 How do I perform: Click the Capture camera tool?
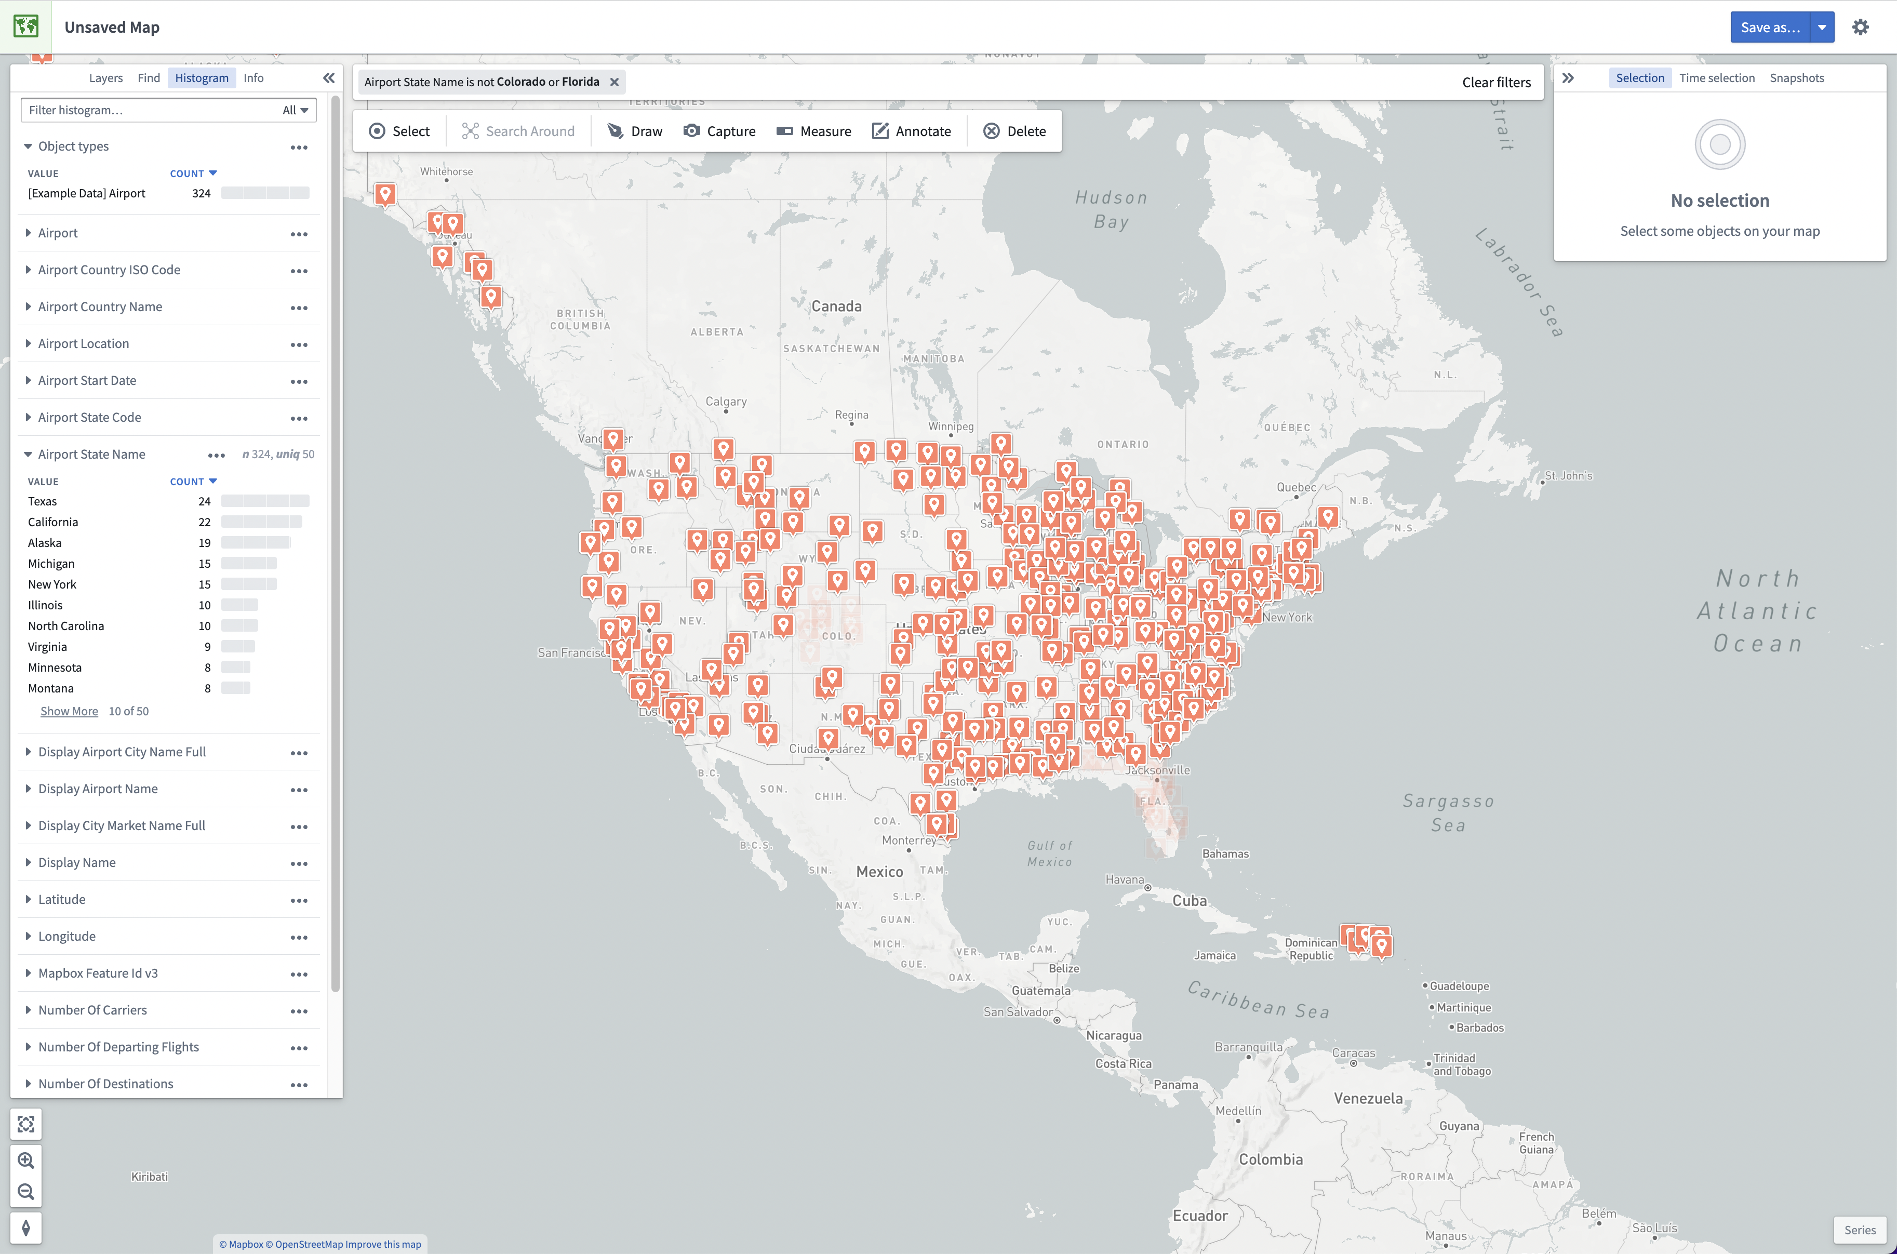coord(719,131)
